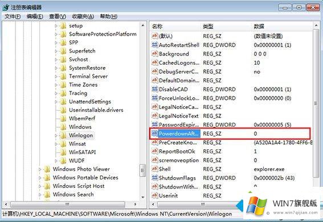Click the SystemRestore folder icon

coord(63,68)
